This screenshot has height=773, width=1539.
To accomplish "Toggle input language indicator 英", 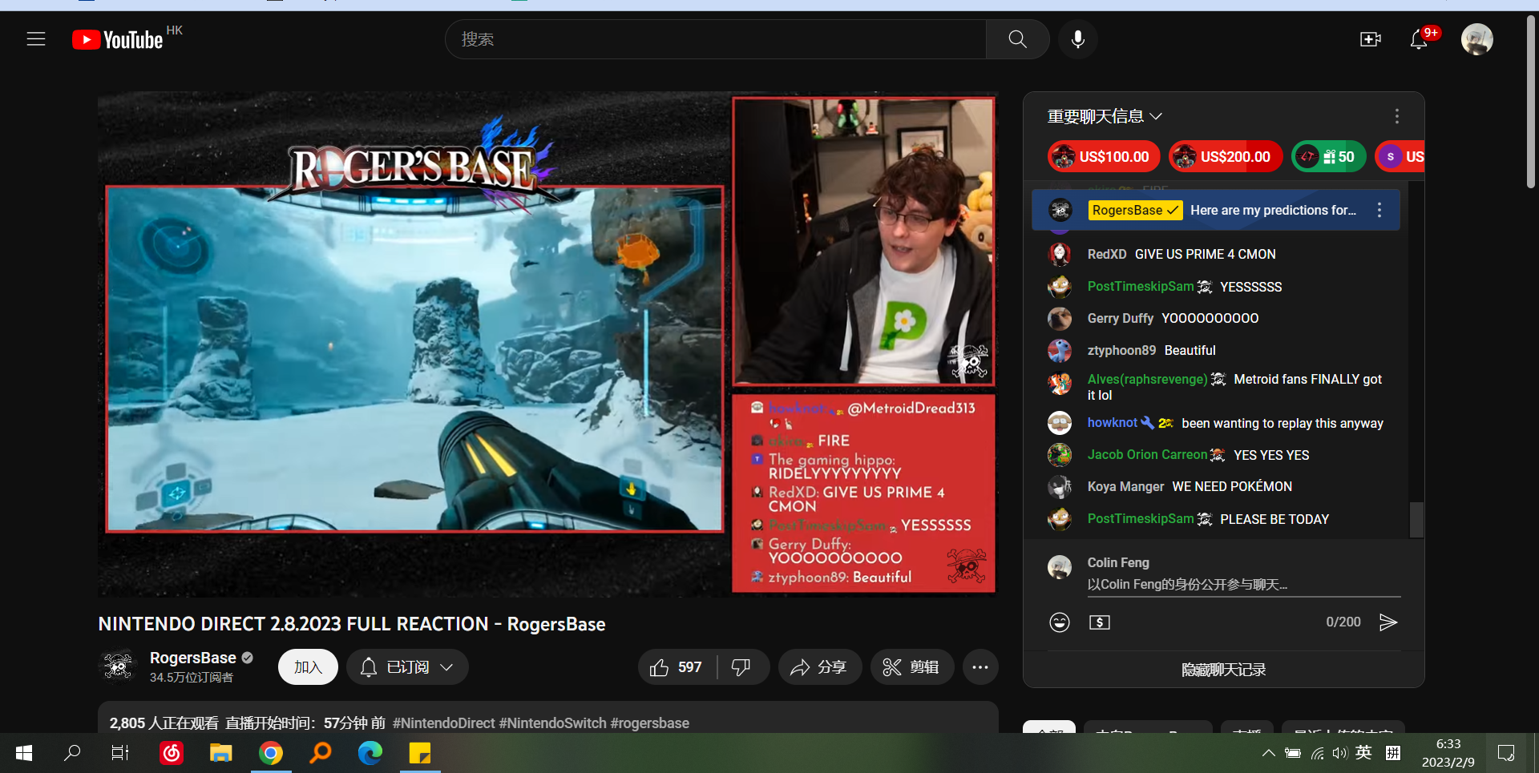I will [x=1363, y=753].
